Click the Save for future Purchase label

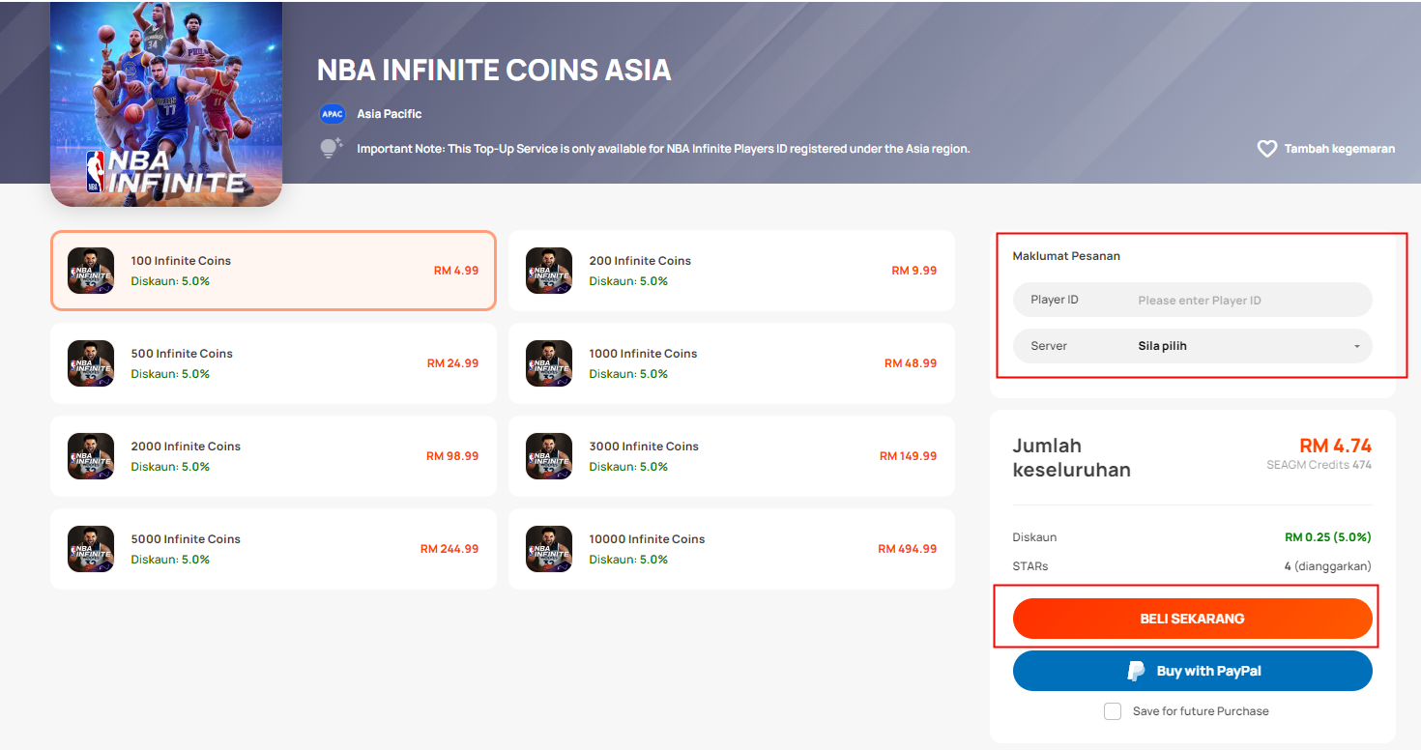tap(1201, 711)
